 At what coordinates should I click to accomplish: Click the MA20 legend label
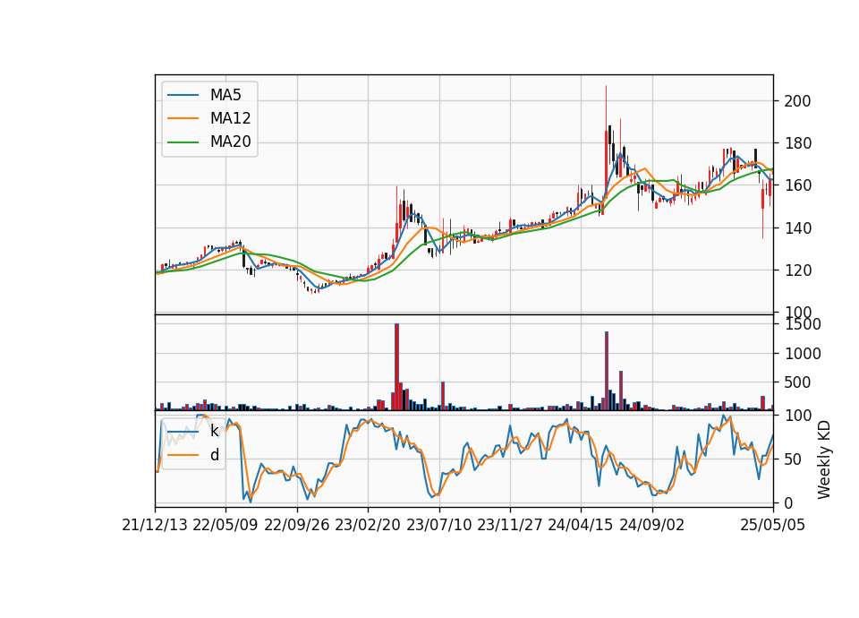point(230,142)
